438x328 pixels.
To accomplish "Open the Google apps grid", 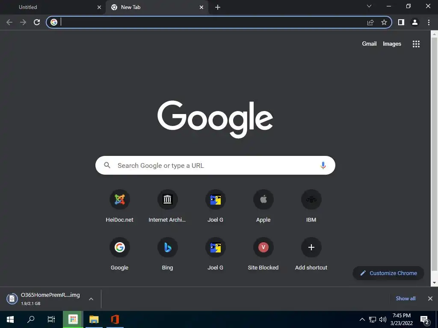I will pos(416,44).
